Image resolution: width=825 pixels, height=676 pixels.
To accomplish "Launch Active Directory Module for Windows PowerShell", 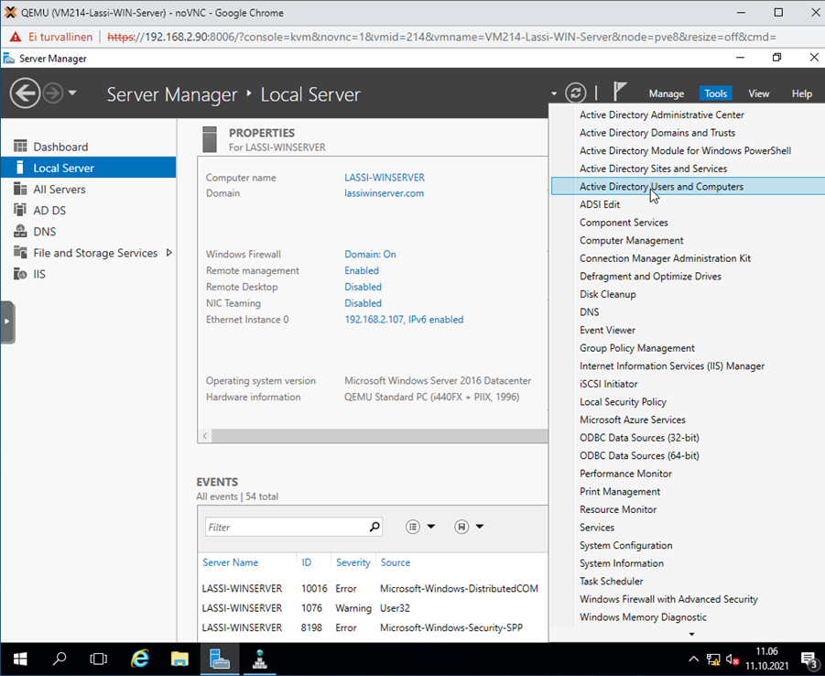I will [x=685, y=150].
